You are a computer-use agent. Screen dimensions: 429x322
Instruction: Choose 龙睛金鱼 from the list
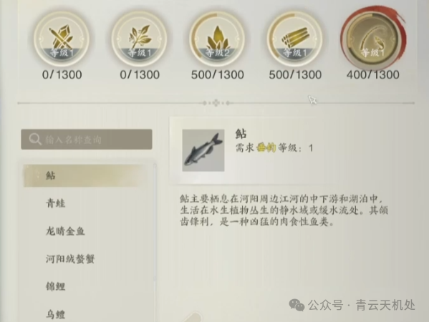coord(65,231)
